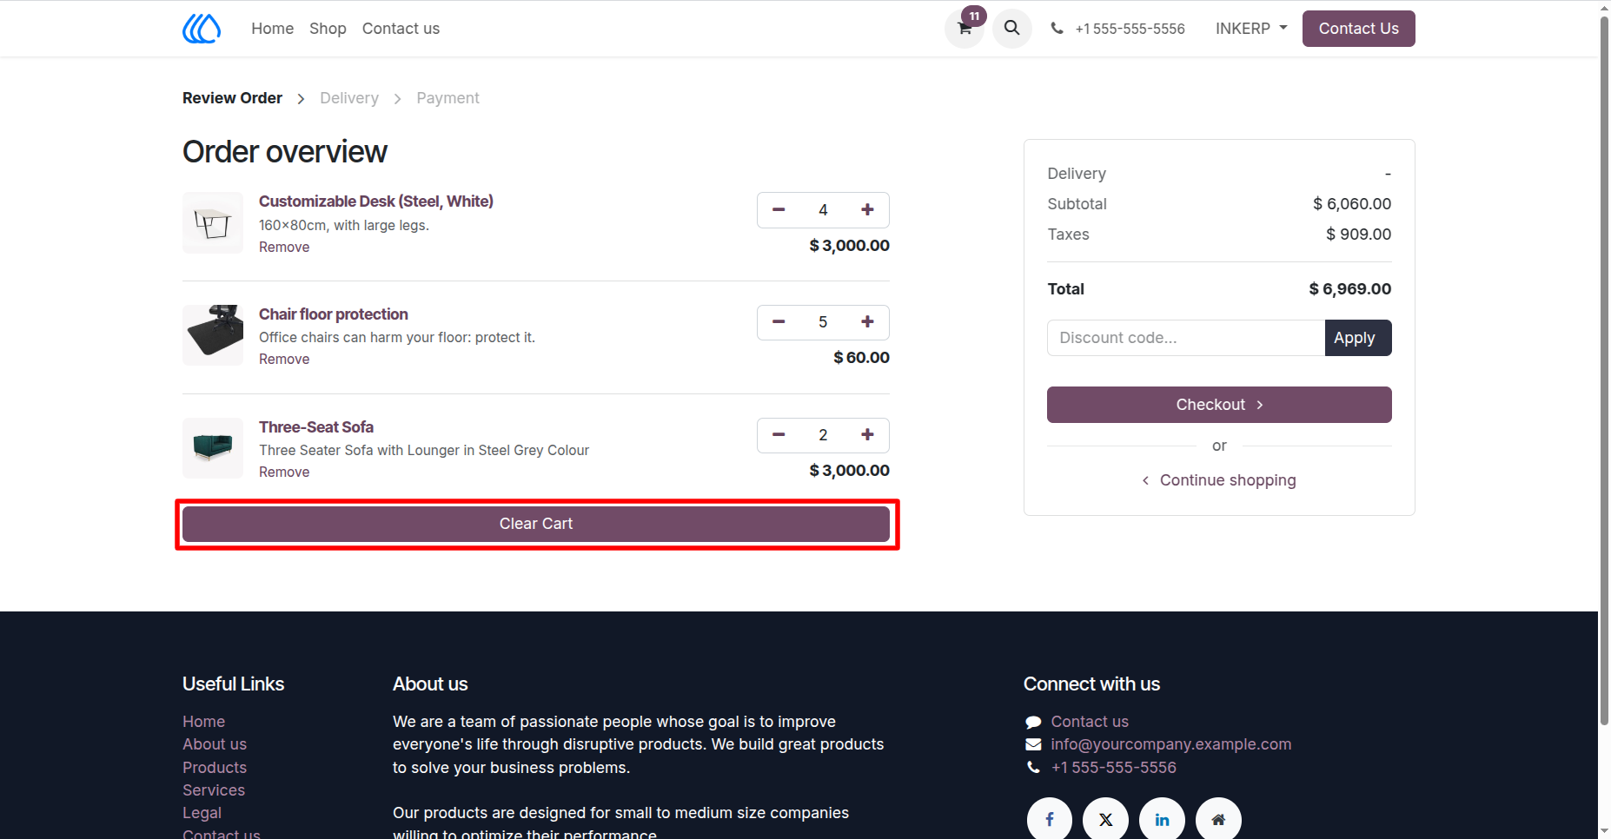
Task: Increase Customizable Desk quantity with plus
Action: [867, 210]
